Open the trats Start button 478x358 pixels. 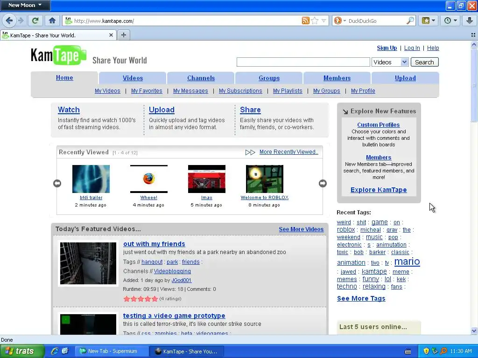[22, 351]
